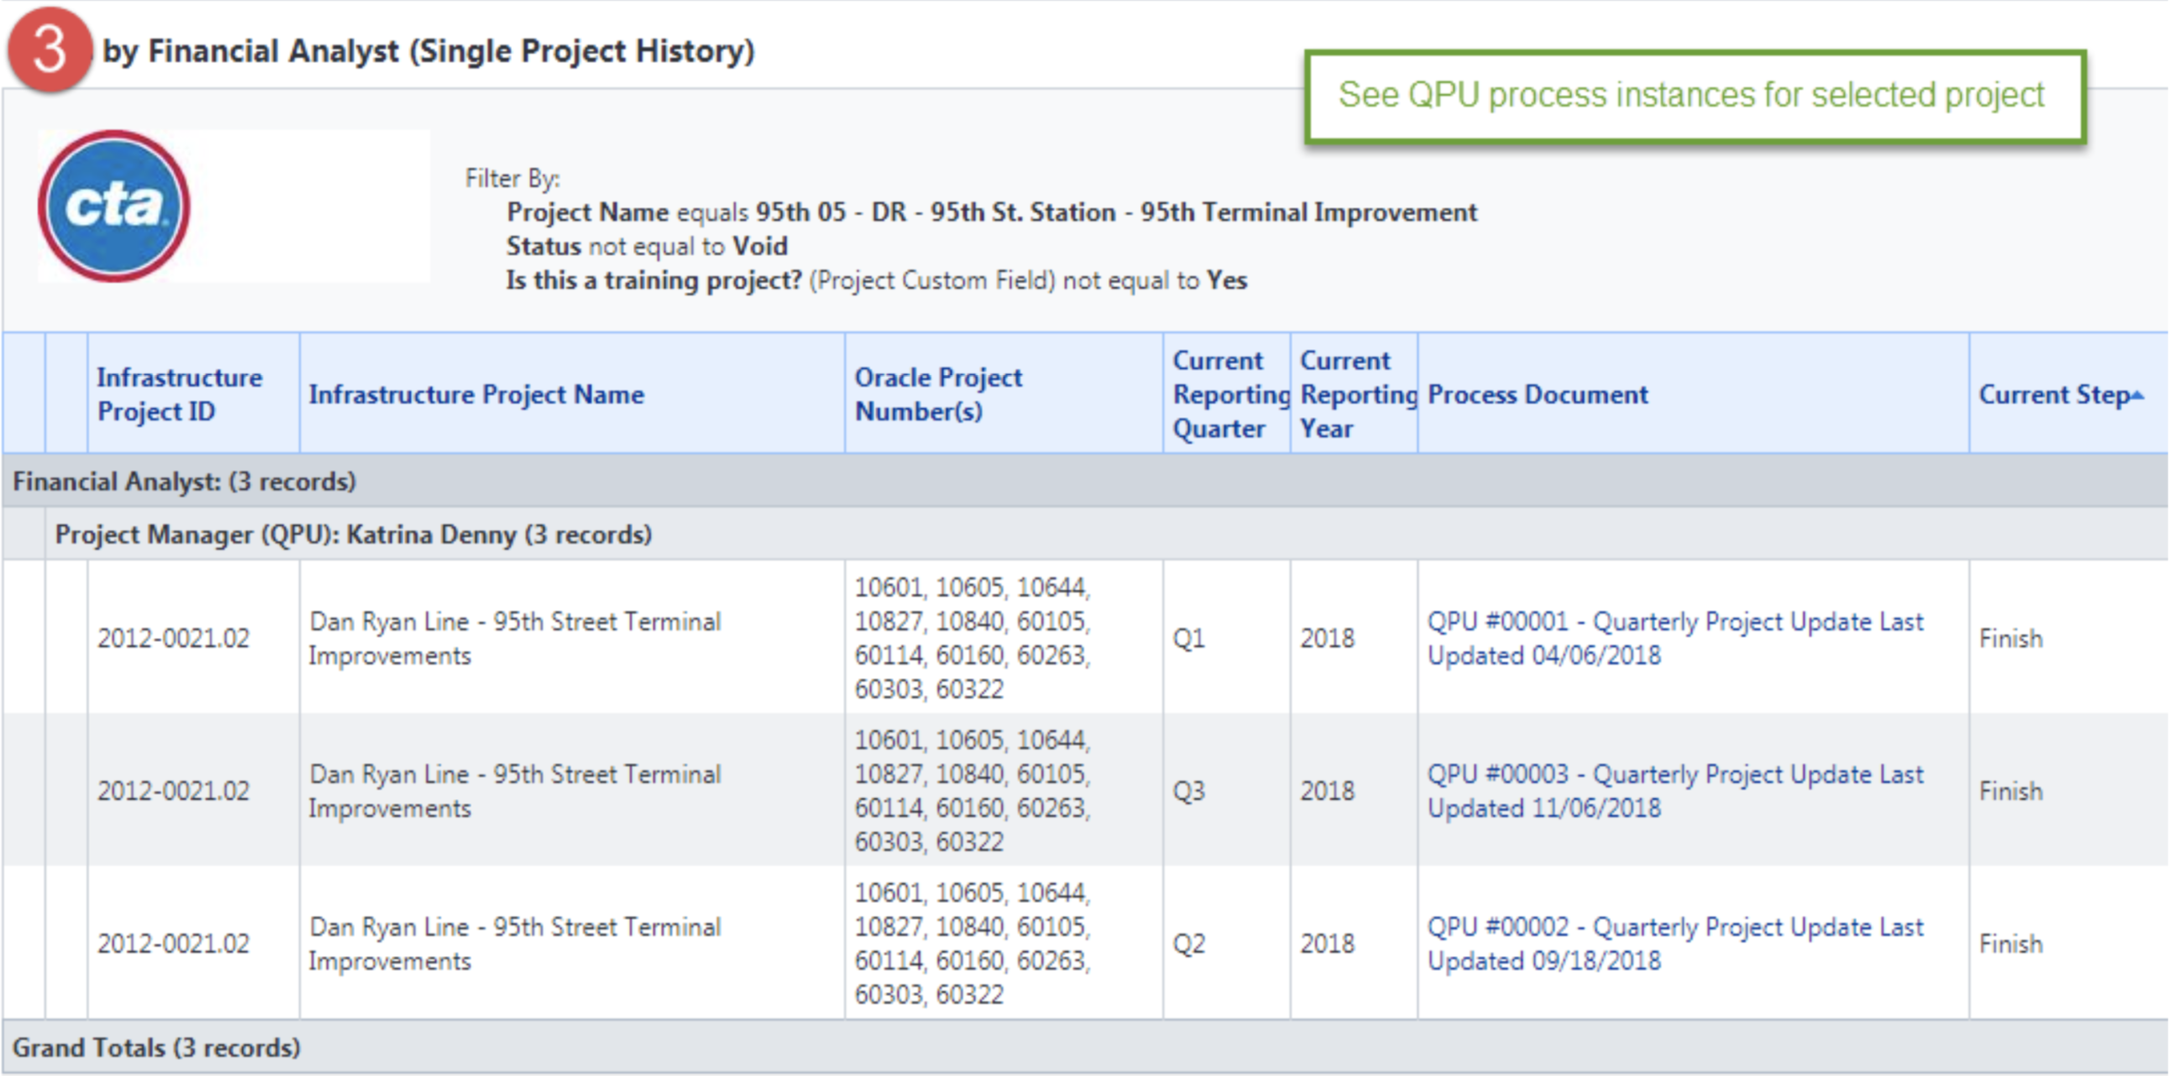
Task: Open QPU #00002 Quarterly Project Update link
Action: pyautogui.click(x=1675, y=943)
